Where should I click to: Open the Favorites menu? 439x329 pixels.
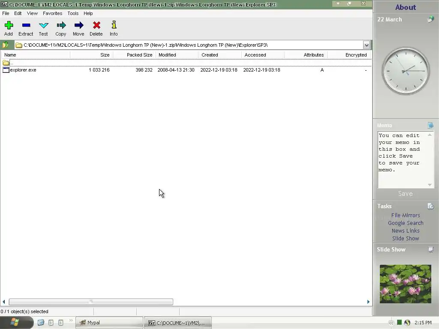pos(52,13)
